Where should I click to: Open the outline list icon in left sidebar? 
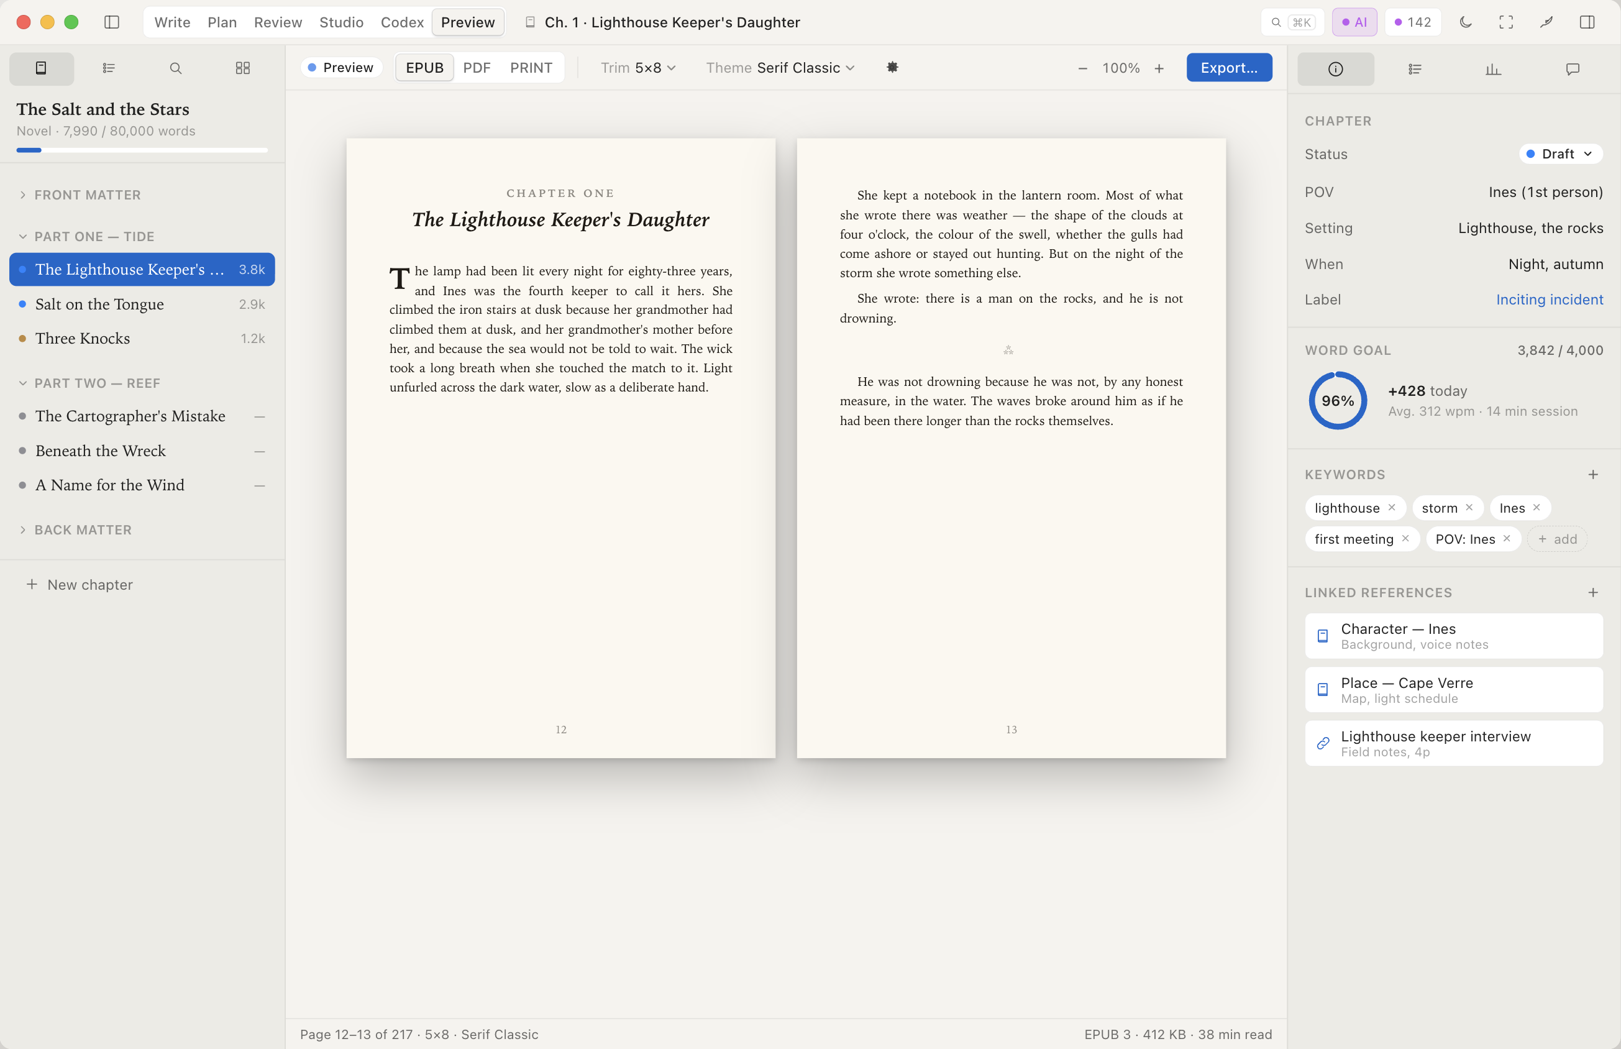point(109,68)
